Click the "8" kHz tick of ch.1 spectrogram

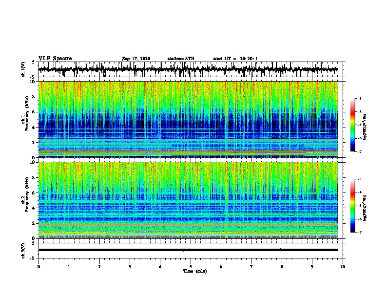pos(34,97)
